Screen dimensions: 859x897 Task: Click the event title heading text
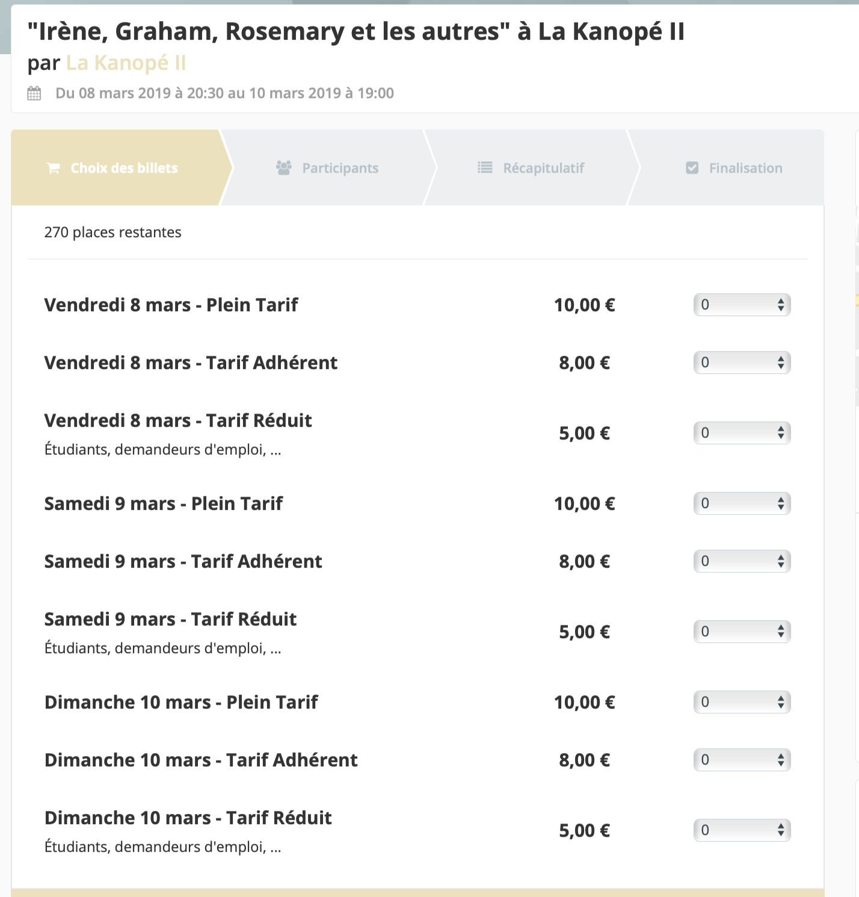pos(356,32)
